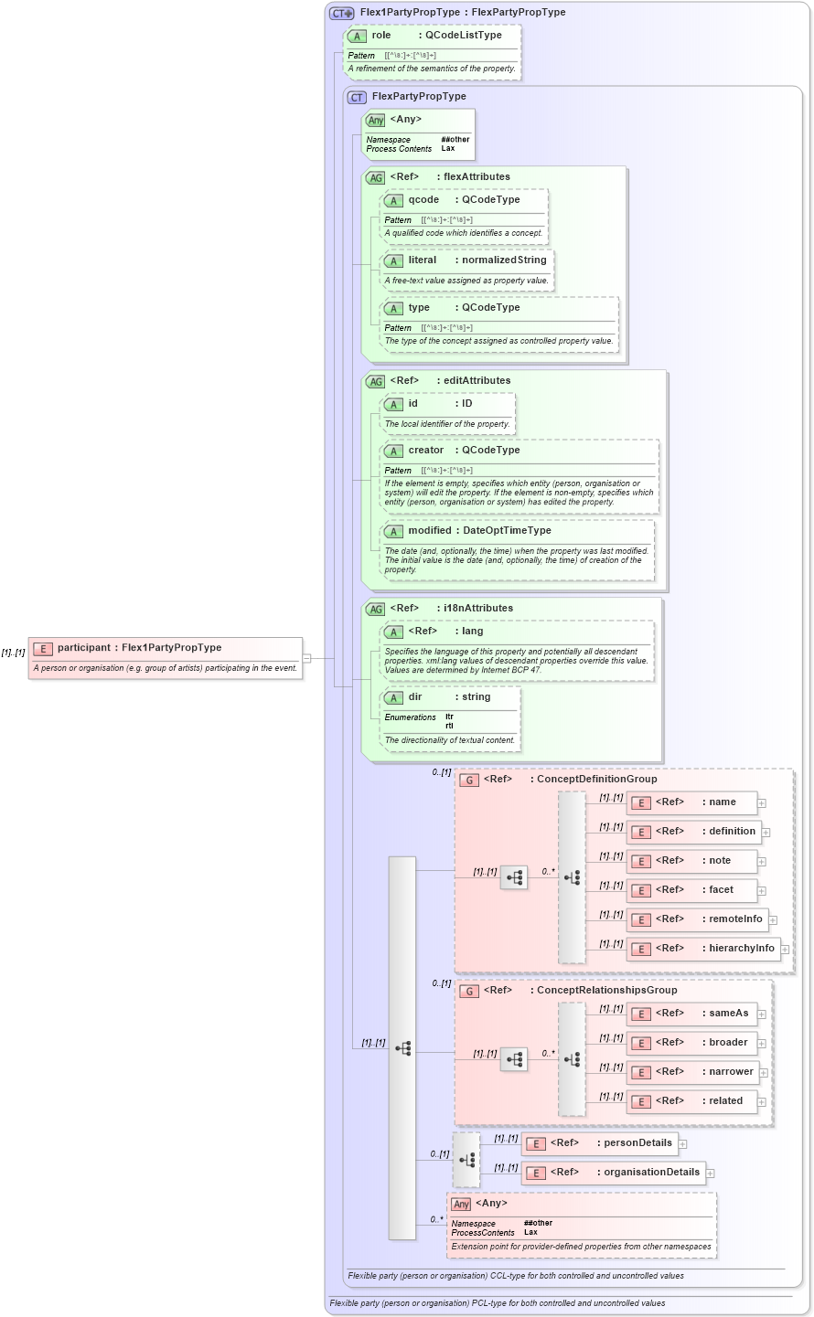This screenshot has height=1317, width=814.
Task: Select the remoteInfo element name
Action: pos(735,919)
